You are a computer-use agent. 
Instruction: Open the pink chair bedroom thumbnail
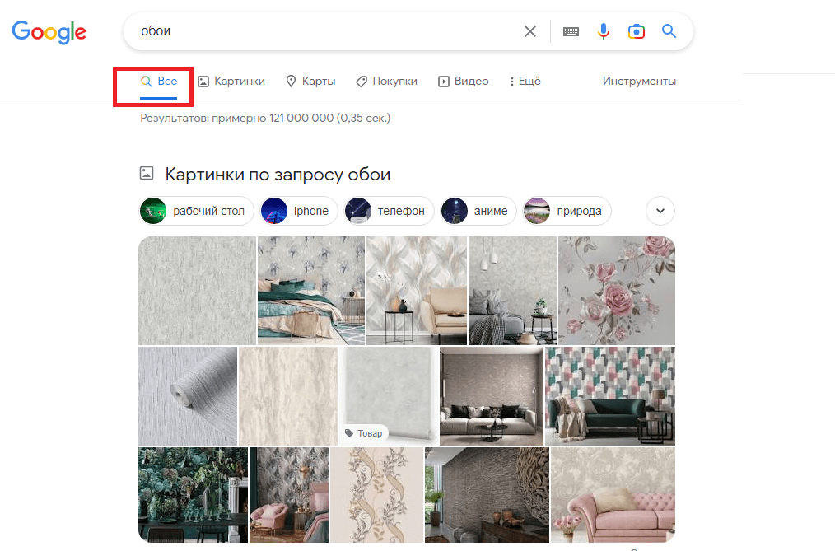(x=289, y=494)
